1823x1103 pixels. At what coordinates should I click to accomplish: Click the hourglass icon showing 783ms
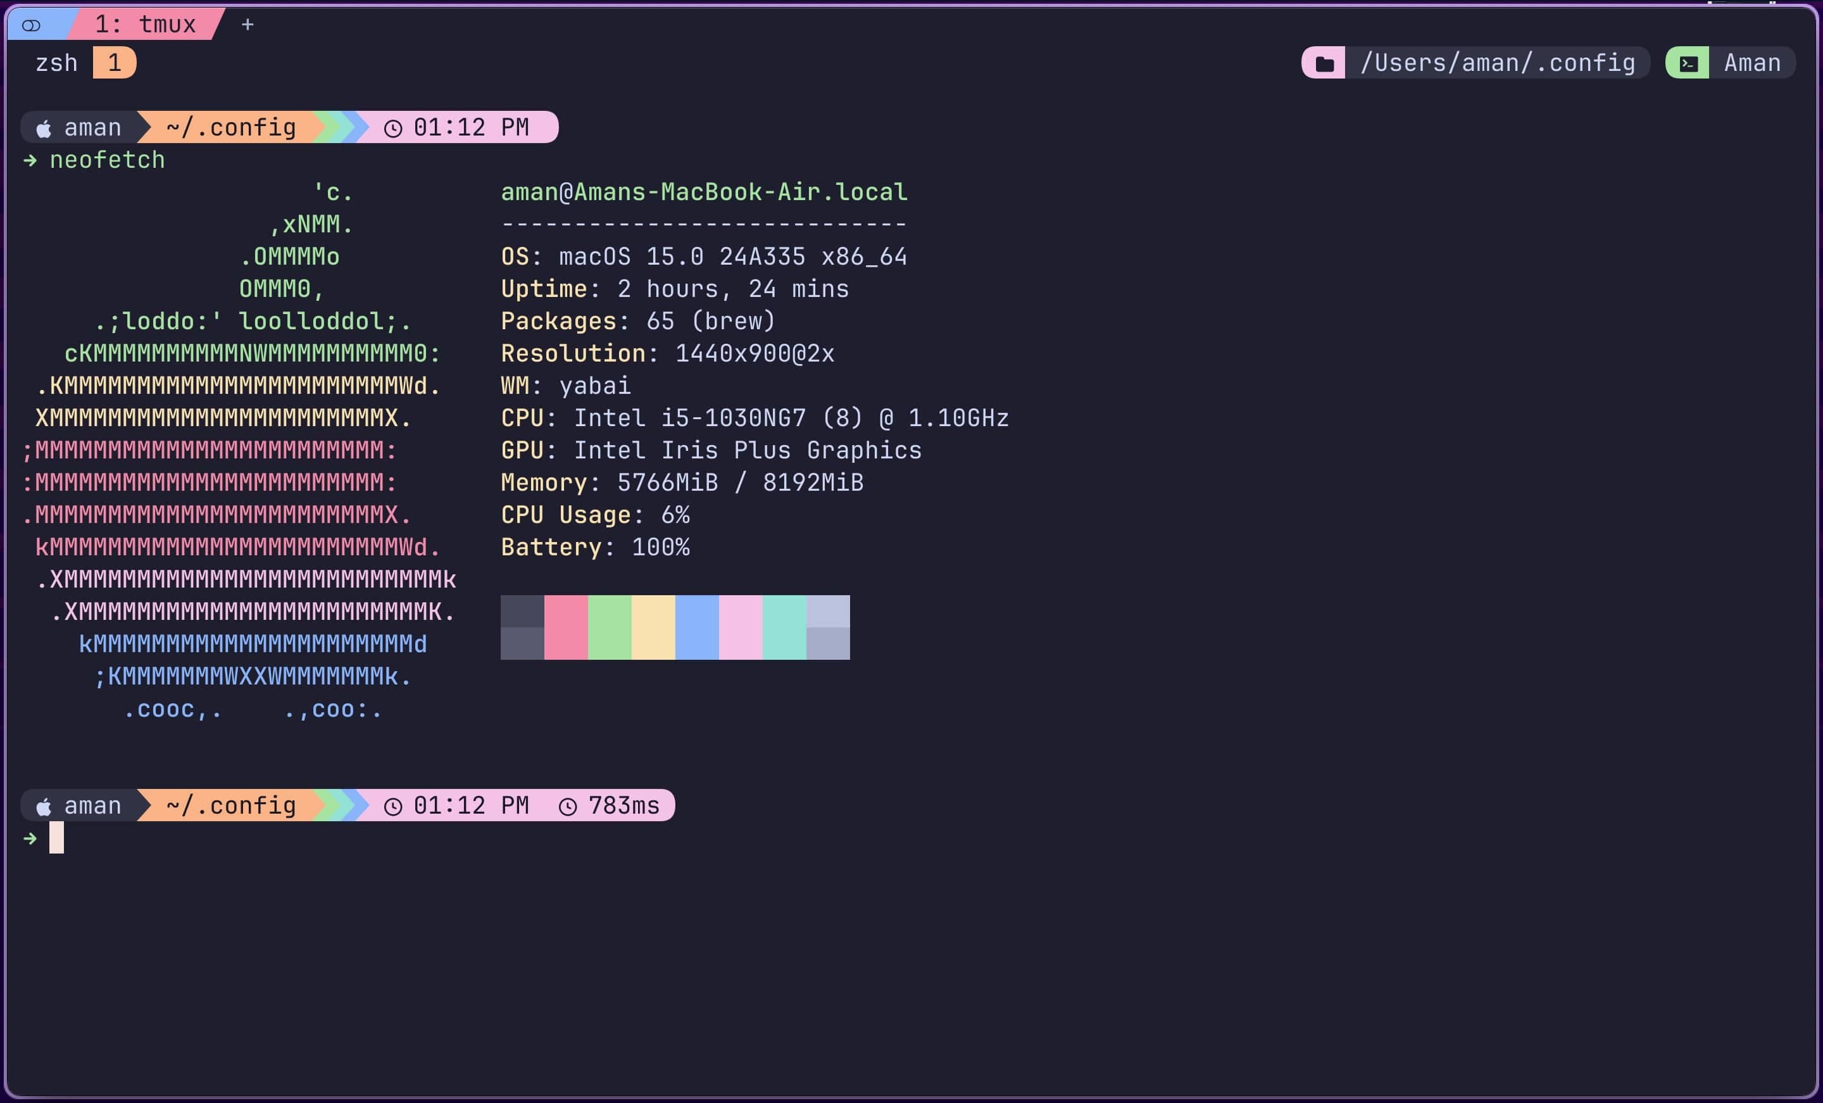coord(568,806)
